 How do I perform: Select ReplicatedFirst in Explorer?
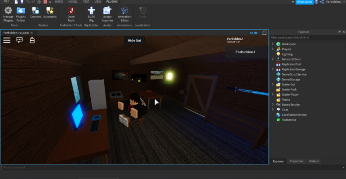pyautogui.click(x=291, y=64)
